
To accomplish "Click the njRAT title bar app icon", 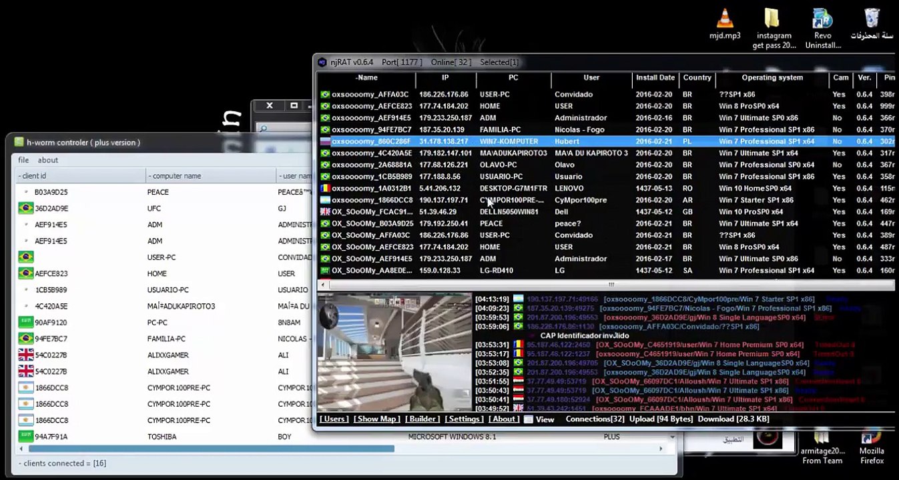I will 322,62.
